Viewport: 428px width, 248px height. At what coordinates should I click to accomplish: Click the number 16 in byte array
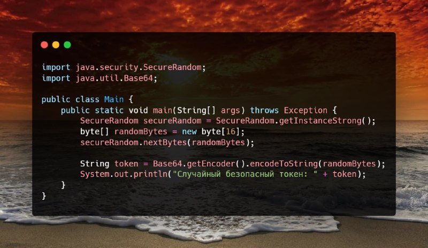(x=231, y=131)
